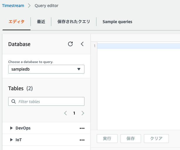Click the search icon in Filter tables

coord(13,101)
